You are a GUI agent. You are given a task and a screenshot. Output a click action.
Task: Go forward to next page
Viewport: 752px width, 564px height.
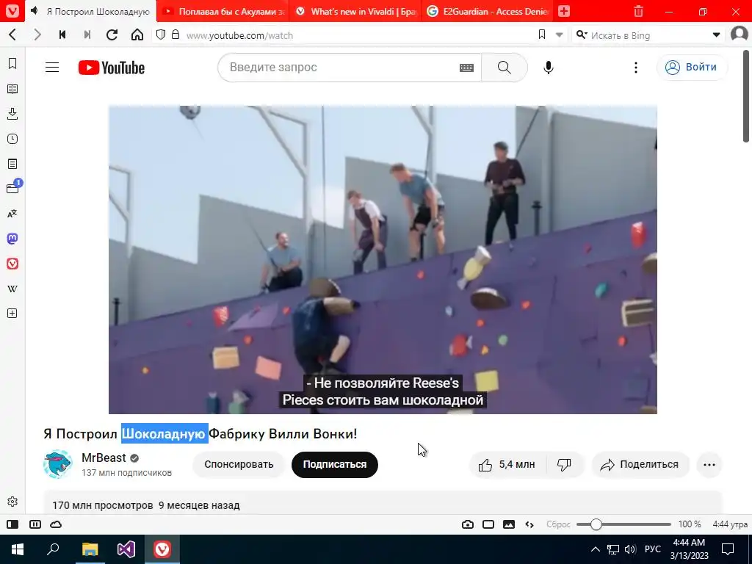click(x=37, y=35)
